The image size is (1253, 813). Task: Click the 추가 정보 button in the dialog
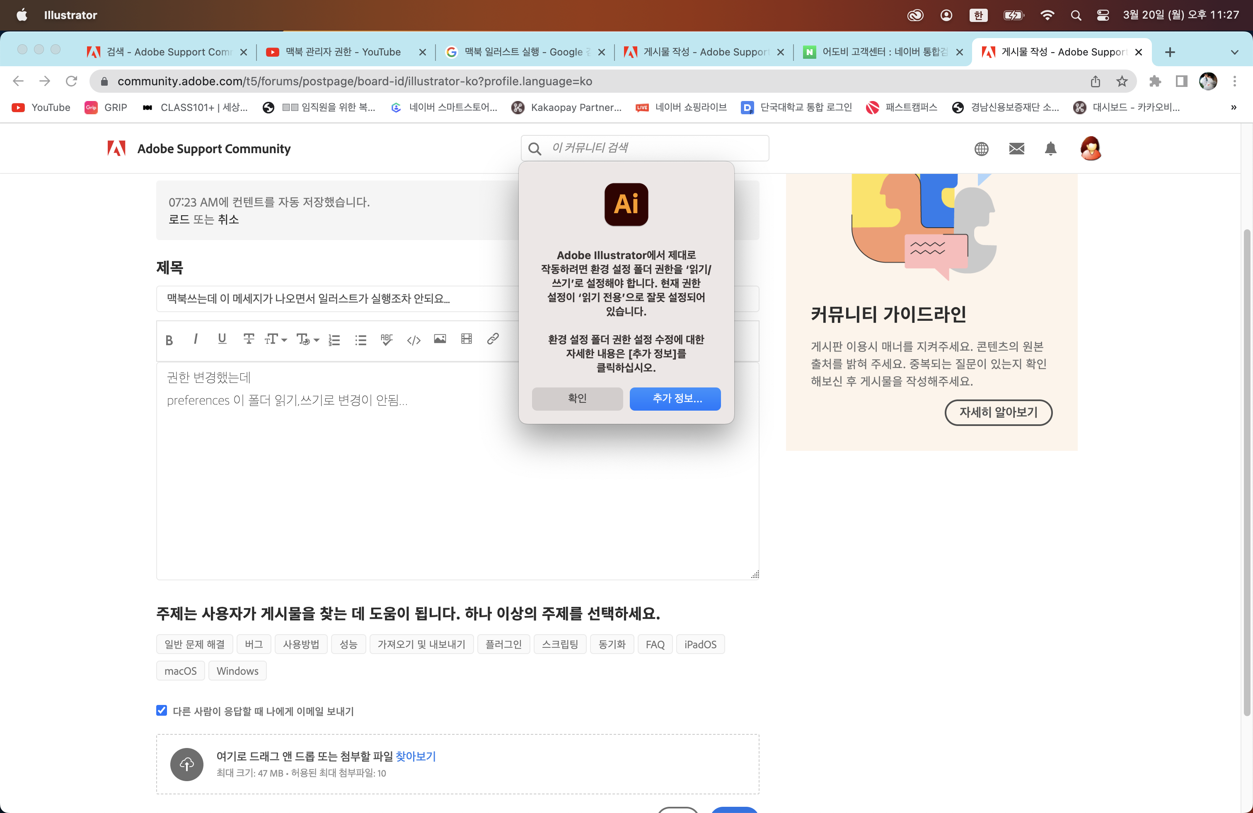click(675, 399)
